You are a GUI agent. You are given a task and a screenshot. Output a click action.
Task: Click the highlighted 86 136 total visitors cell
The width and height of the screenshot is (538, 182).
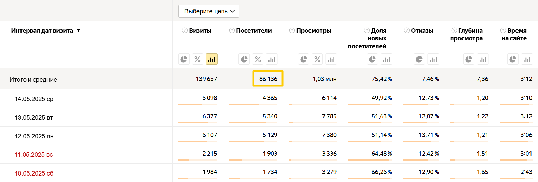tap(268, 79)
